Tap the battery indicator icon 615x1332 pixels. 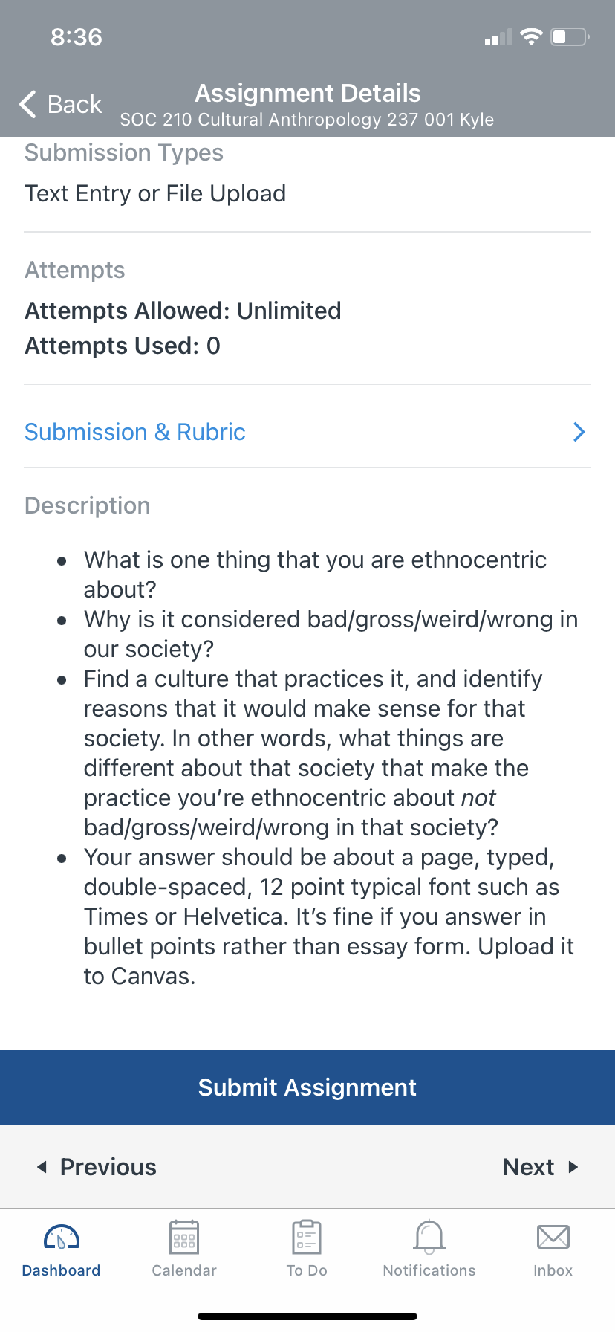(x=570, y=36)
